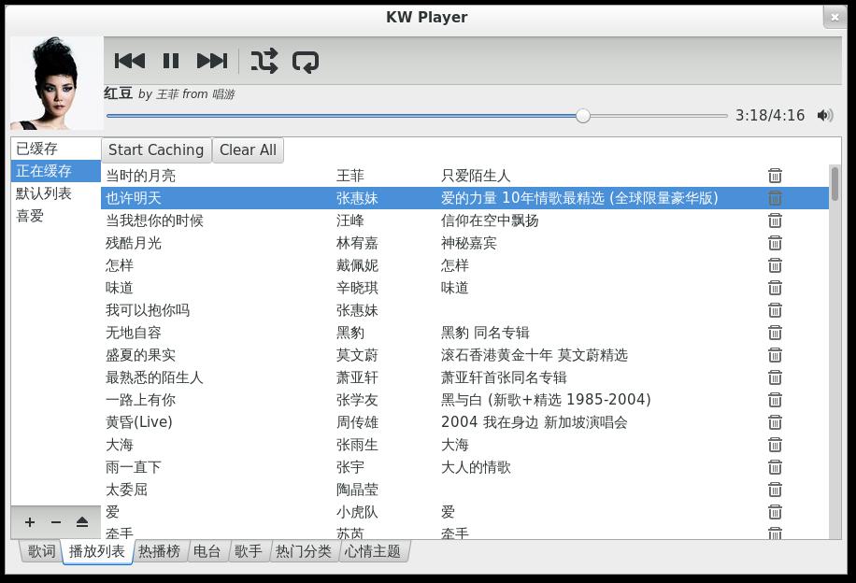Select song title 当时的月亮
Image resolution: width=856 pixels, height=583 pixels.
coord(140,176)
